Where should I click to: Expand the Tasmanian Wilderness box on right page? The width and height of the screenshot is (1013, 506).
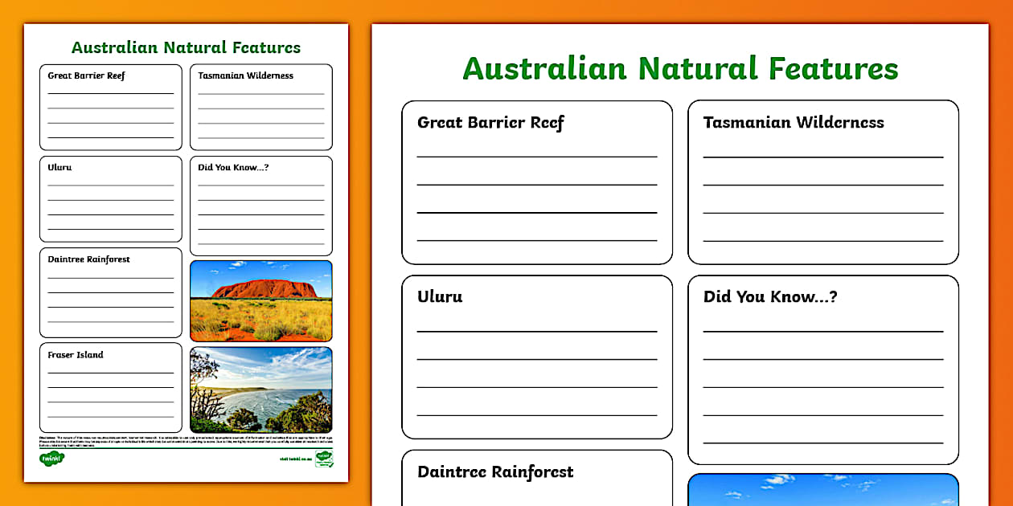(822, 182)
